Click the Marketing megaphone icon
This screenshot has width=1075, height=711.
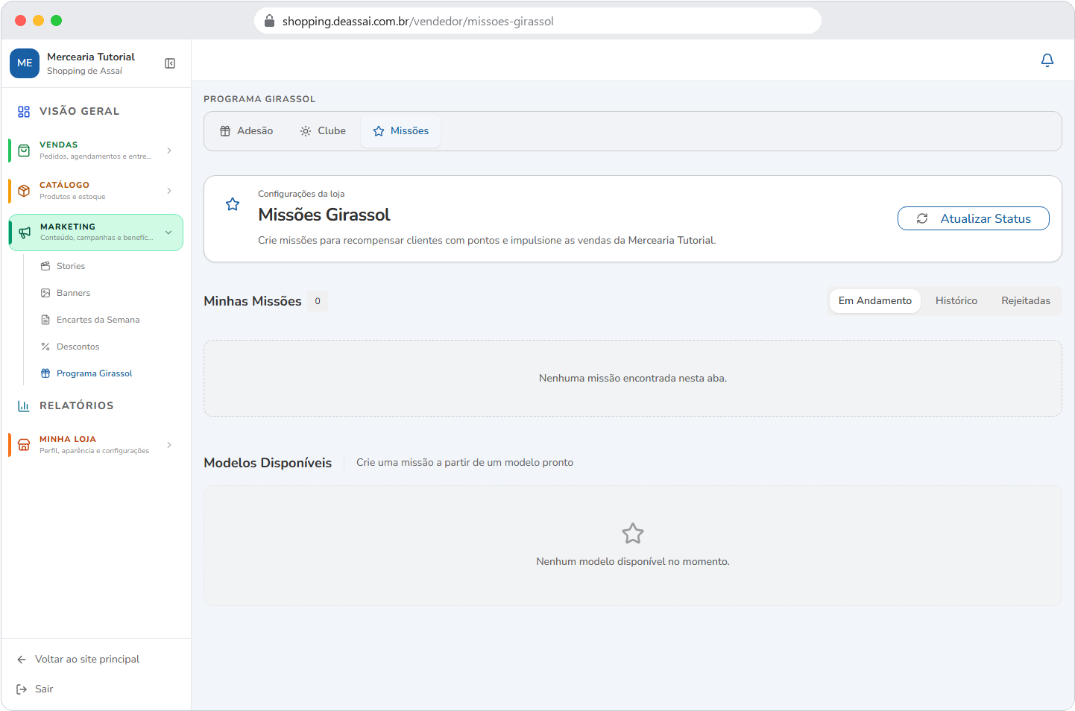(25, 233)
